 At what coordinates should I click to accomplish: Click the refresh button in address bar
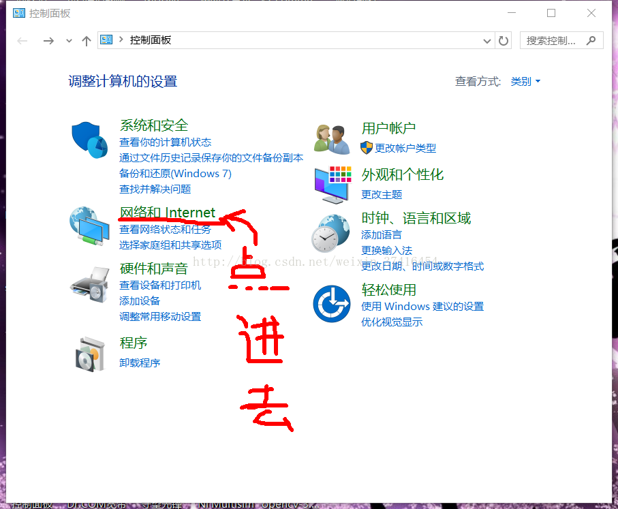tap(504, 40)
